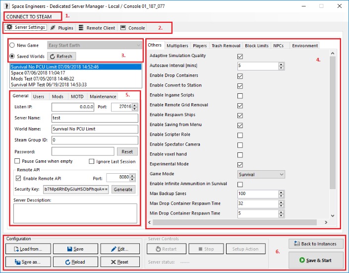Toggle Enable Ingame Scripts checkbox
The height and width of the screenshot is (273, 349).
point(240,95)
